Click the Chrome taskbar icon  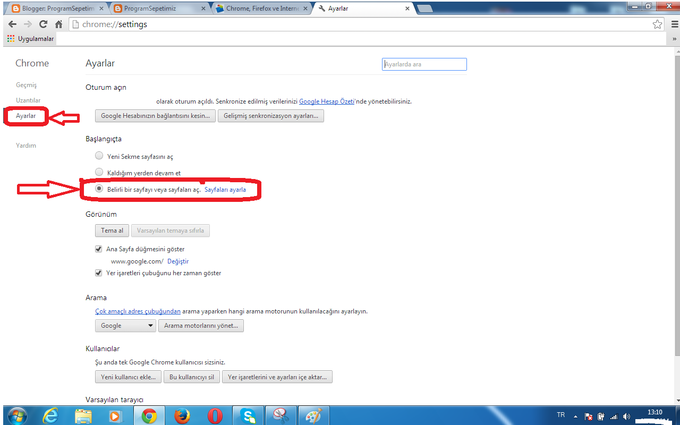coord(149,416)
